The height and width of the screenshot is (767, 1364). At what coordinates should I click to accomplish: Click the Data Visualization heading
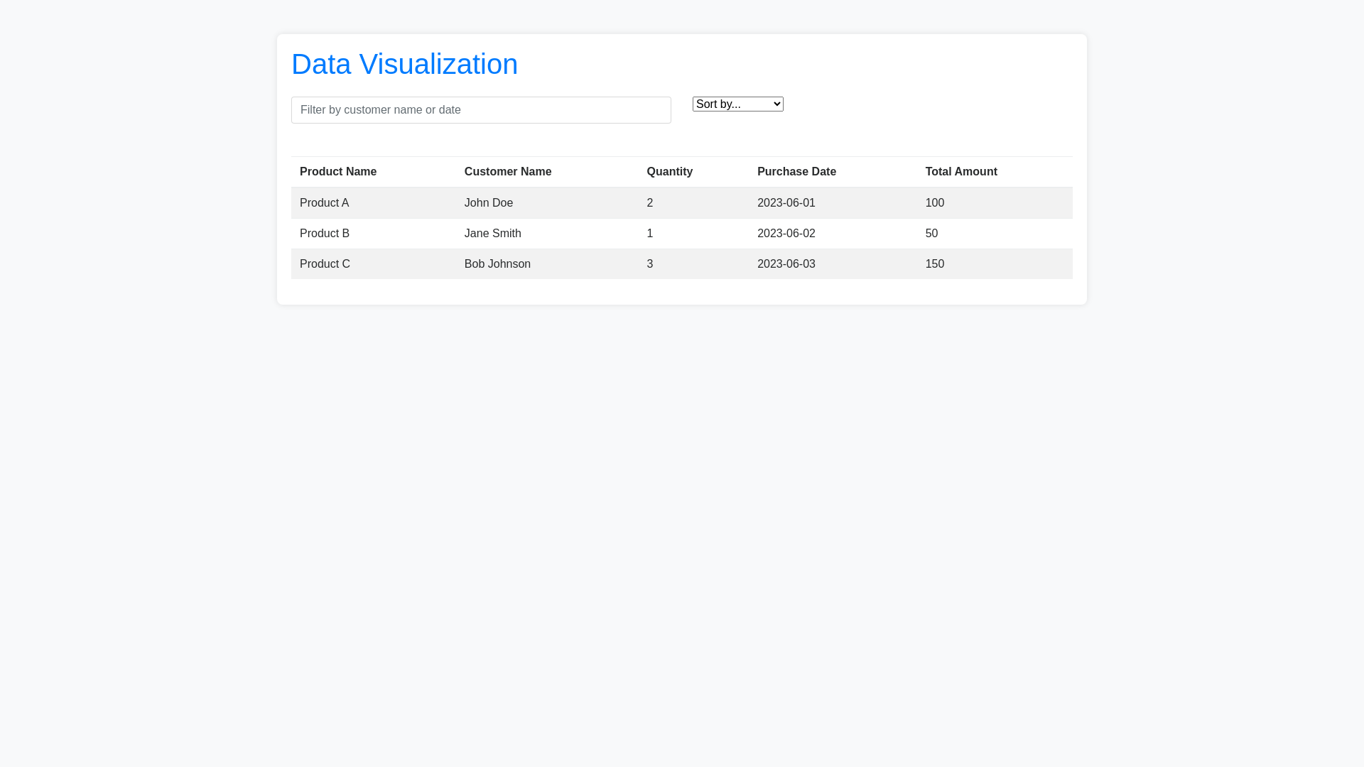tap(404, 64)
